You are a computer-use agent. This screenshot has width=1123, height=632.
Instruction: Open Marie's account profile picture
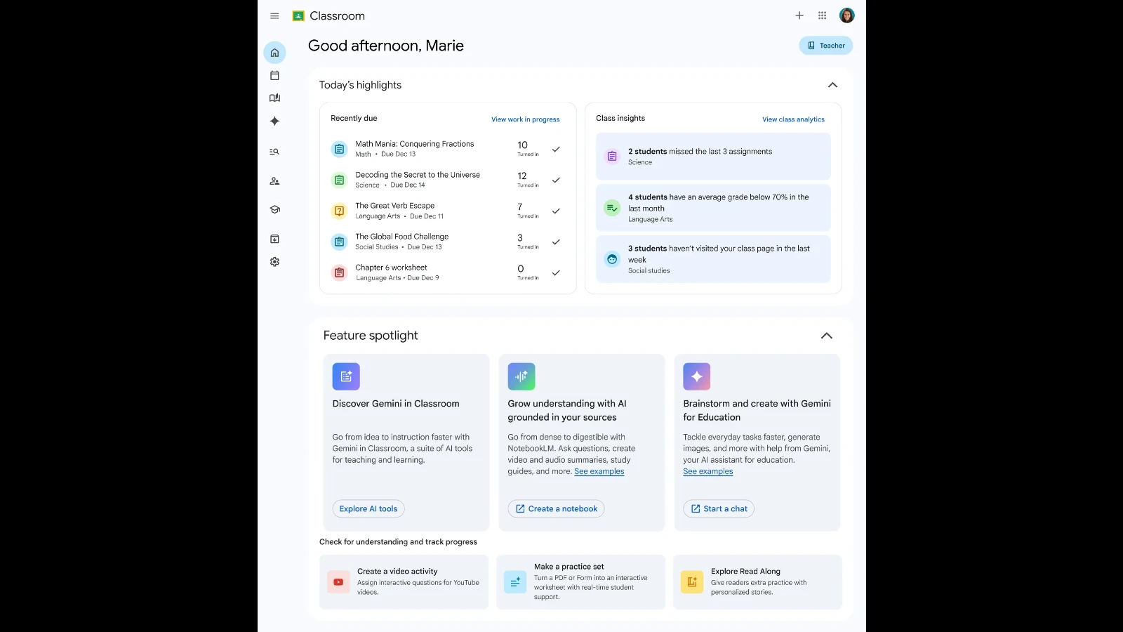pos(846,15)
